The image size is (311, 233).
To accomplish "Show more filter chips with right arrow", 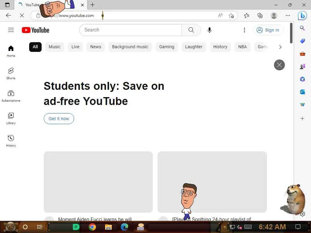I will click(280, 47).
